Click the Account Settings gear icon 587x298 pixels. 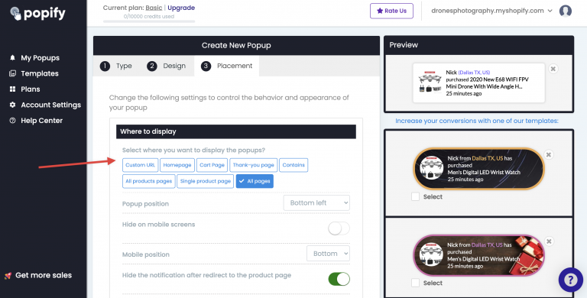click(x=13, y=105)
